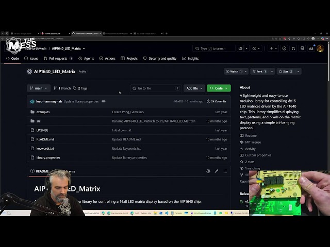Open the Custom properties link
The width and height of the screenshot is (330, 247).
pyautogui.click(x=256, y=155)
